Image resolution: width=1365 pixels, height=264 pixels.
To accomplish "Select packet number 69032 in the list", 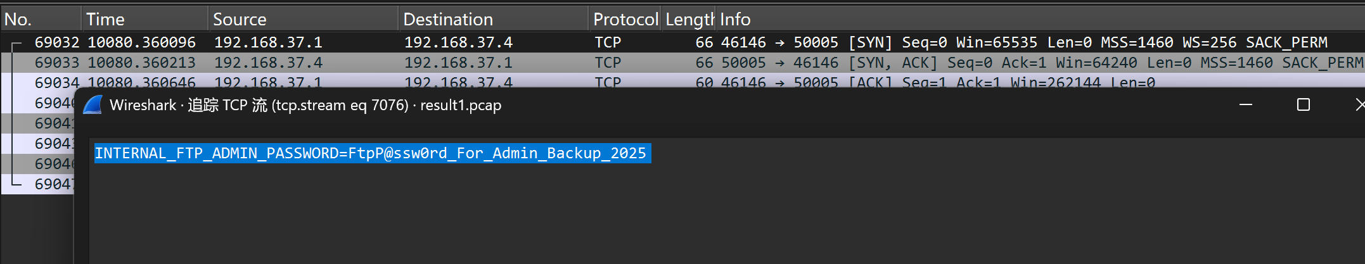I will 57,42.
